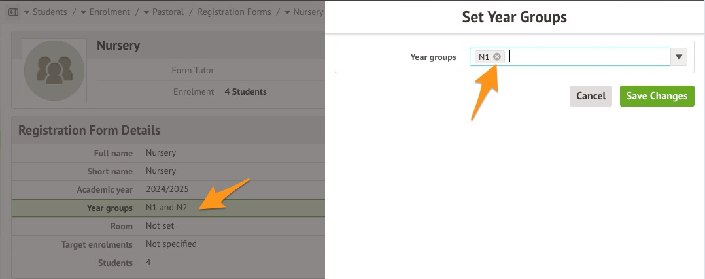The image size is (705, 279).
Task: Focus the Year groups input field
Action: (589, 57)
